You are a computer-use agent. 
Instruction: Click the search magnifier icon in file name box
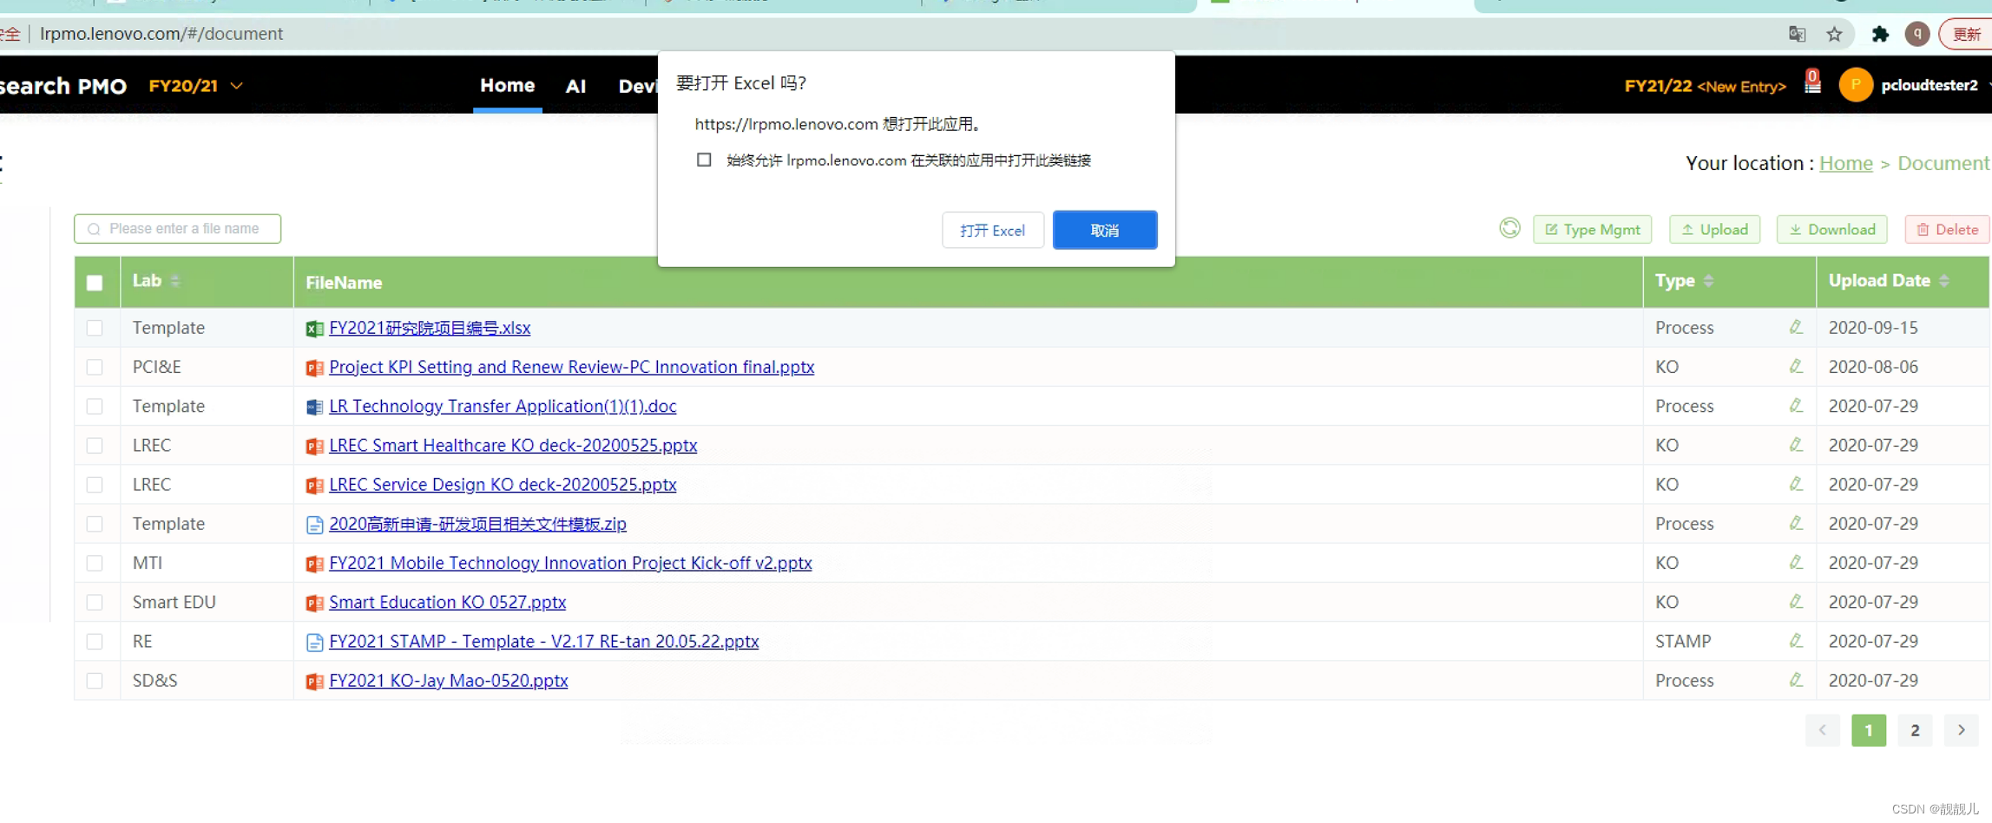click(94, 229)
